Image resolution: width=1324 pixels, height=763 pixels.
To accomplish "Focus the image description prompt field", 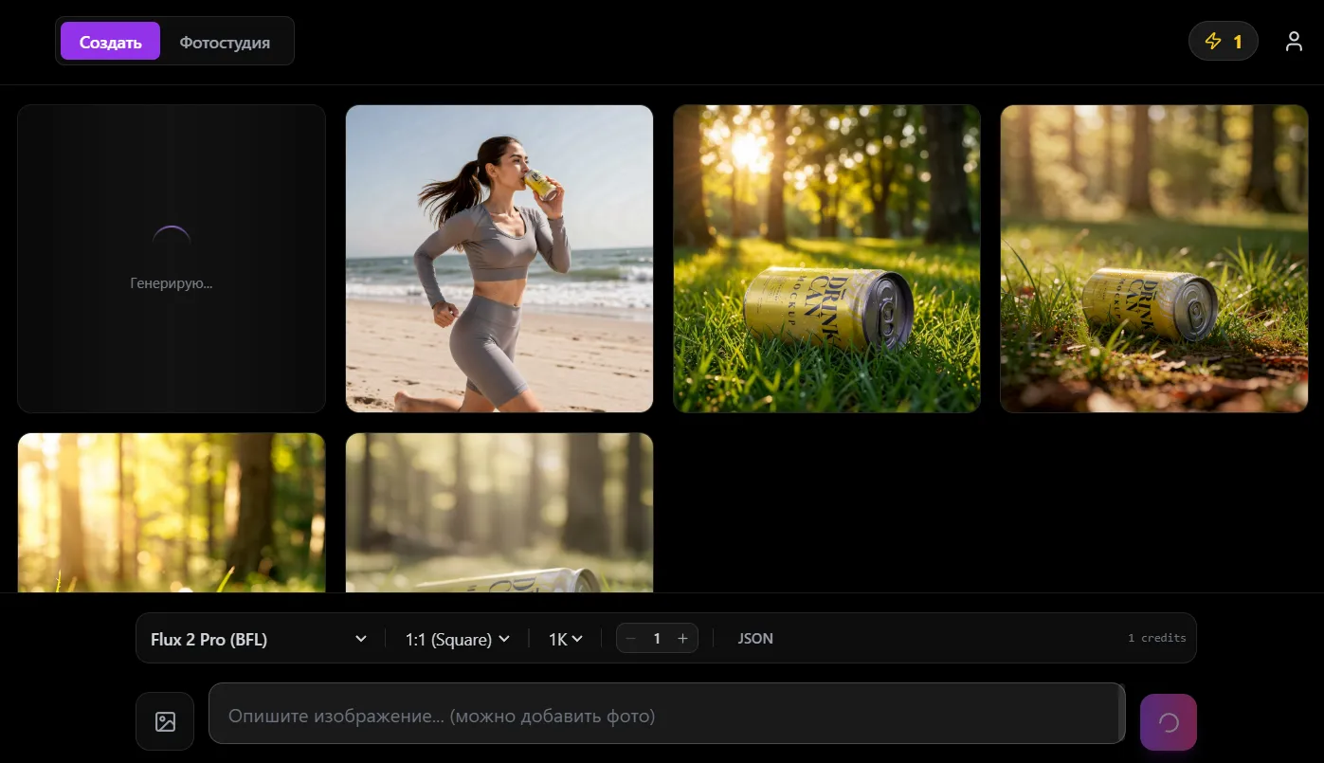I will (x=665, y=716).
